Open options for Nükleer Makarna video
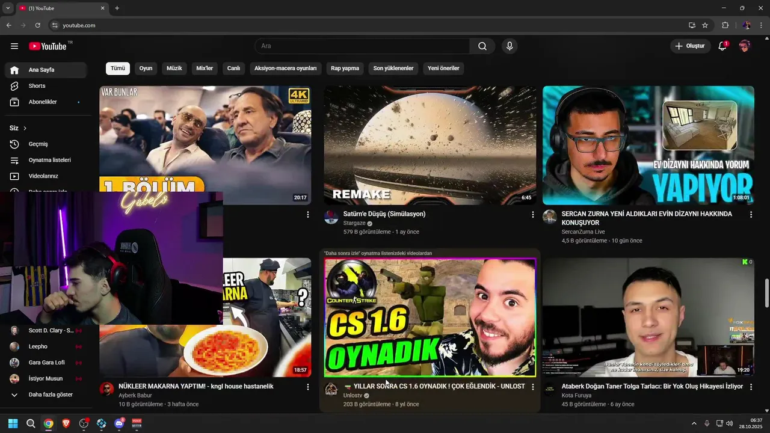770x433 pixels. click(x=307, y=387)
